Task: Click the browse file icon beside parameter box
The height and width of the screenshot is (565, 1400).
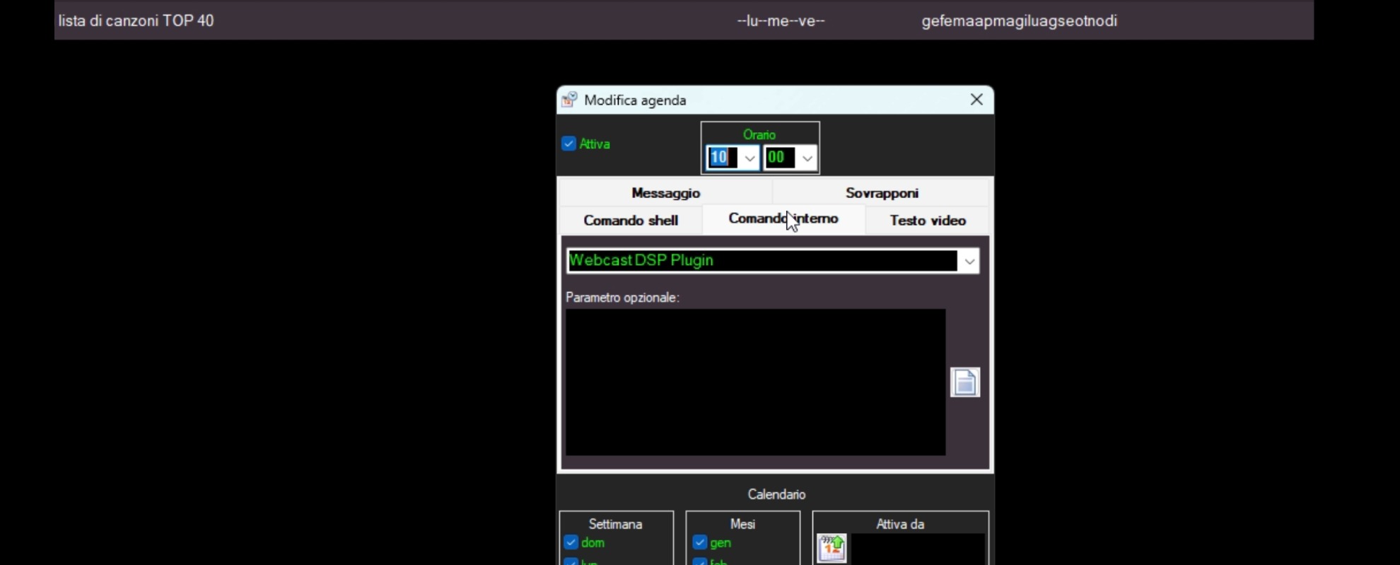Action: (964, 383)
